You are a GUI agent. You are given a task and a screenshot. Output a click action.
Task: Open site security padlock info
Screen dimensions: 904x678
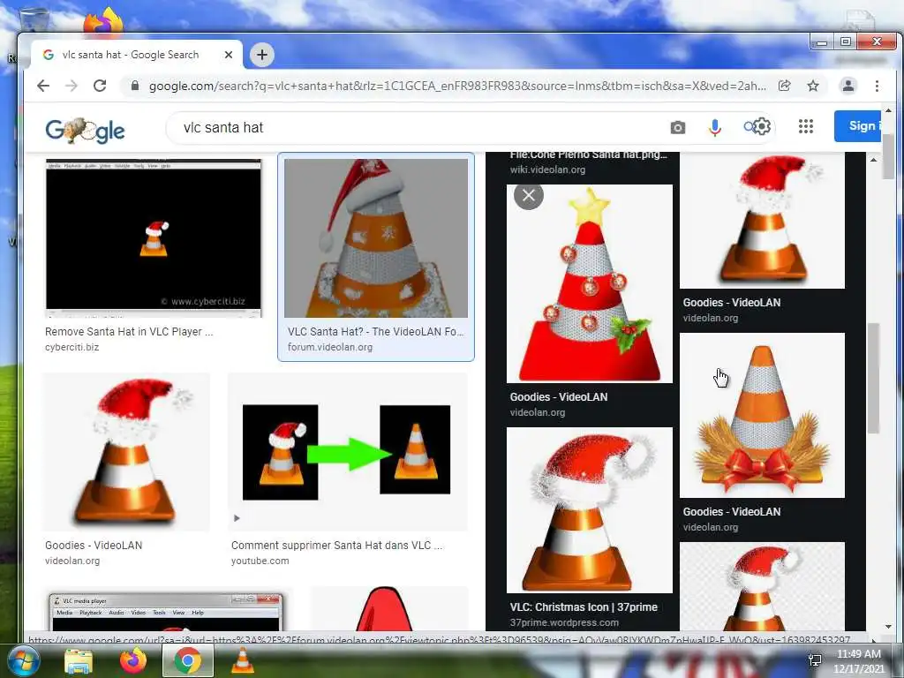pos(135,86)
